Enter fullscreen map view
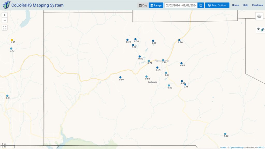 5,27
